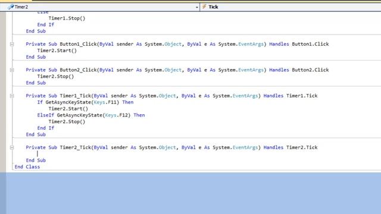The width and height of the screenshot is (381, 214).
Task: Collapse the Timer2_Tick sub outline
Action: (12, 147)
